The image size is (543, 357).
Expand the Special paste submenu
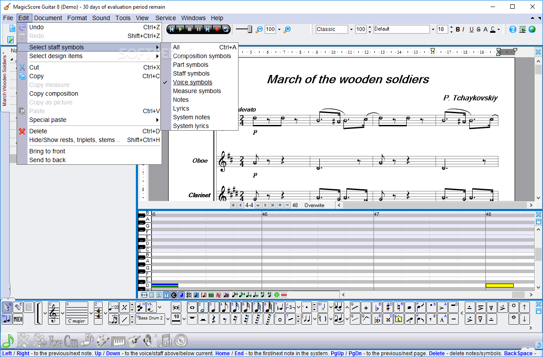pyautogui.click(x=89, y=120)
